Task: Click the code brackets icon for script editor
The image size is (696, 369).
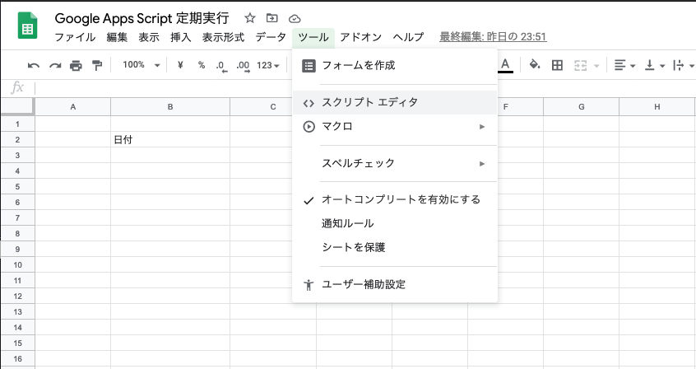Action: tap(309, 103)
